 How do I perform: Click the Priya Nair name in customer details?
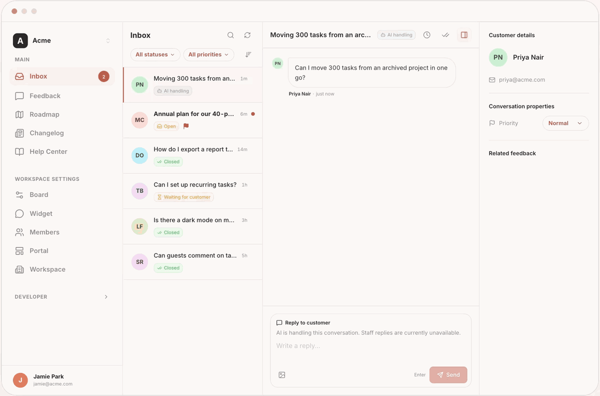point(528,57)
